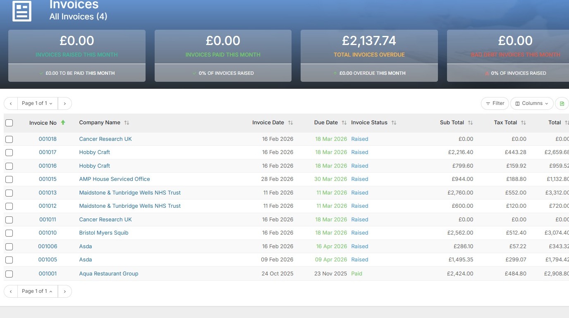Click the Paid status for invoice 001001
569x318 pixels.
[356, 274]
